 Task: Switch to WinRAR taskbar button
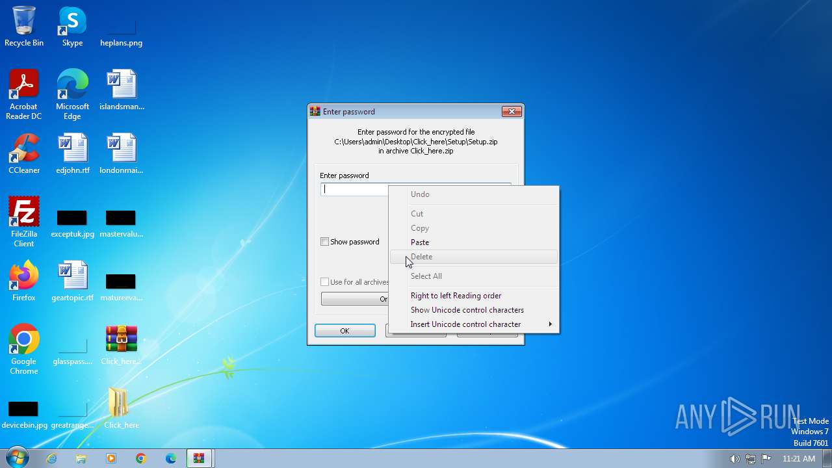point(200,458)
